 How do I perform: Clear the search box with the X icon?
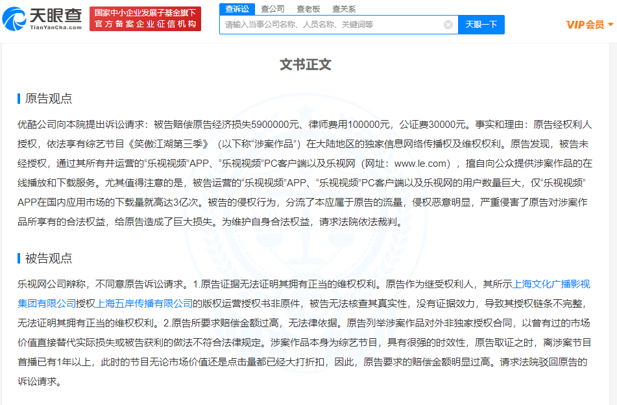[x=448, y=25]
